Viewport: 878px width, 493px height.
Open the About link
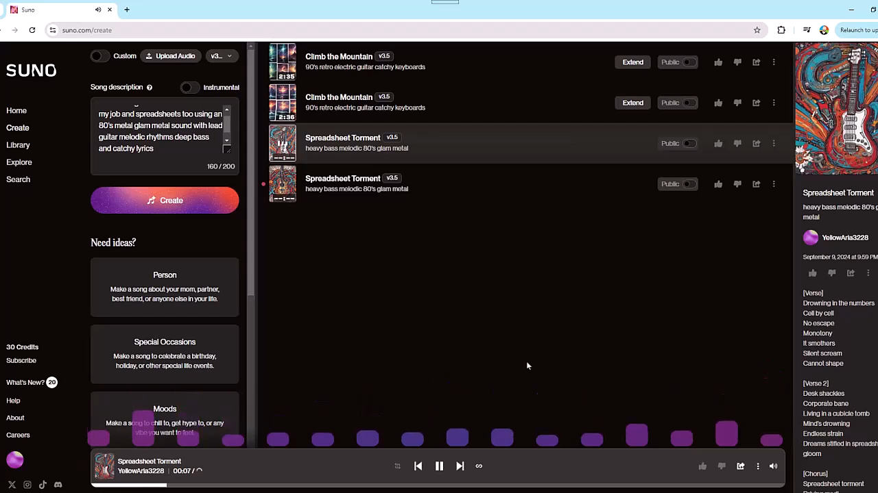click(x=15, y=418)
